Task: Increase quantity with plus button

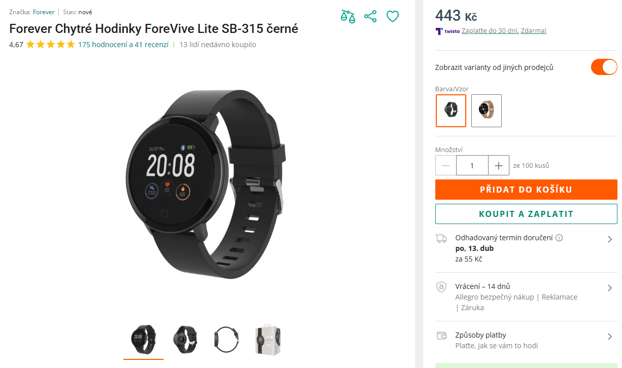Action: click(499, 165)
